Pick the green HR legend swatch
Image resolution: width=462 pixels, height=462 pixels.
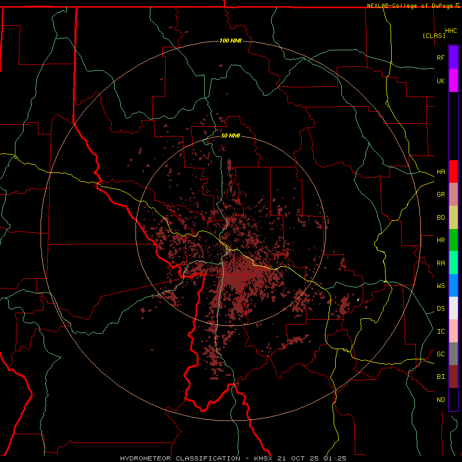453,240
